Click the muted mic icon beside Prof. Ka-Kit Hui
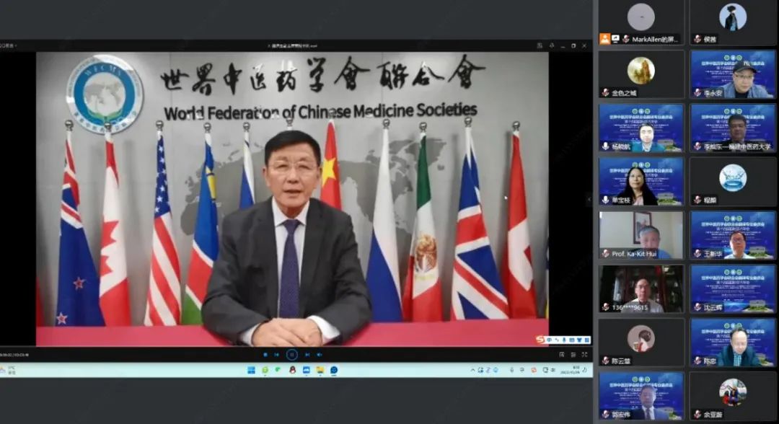This screenshot has width=779, height=424. (606, 253)
